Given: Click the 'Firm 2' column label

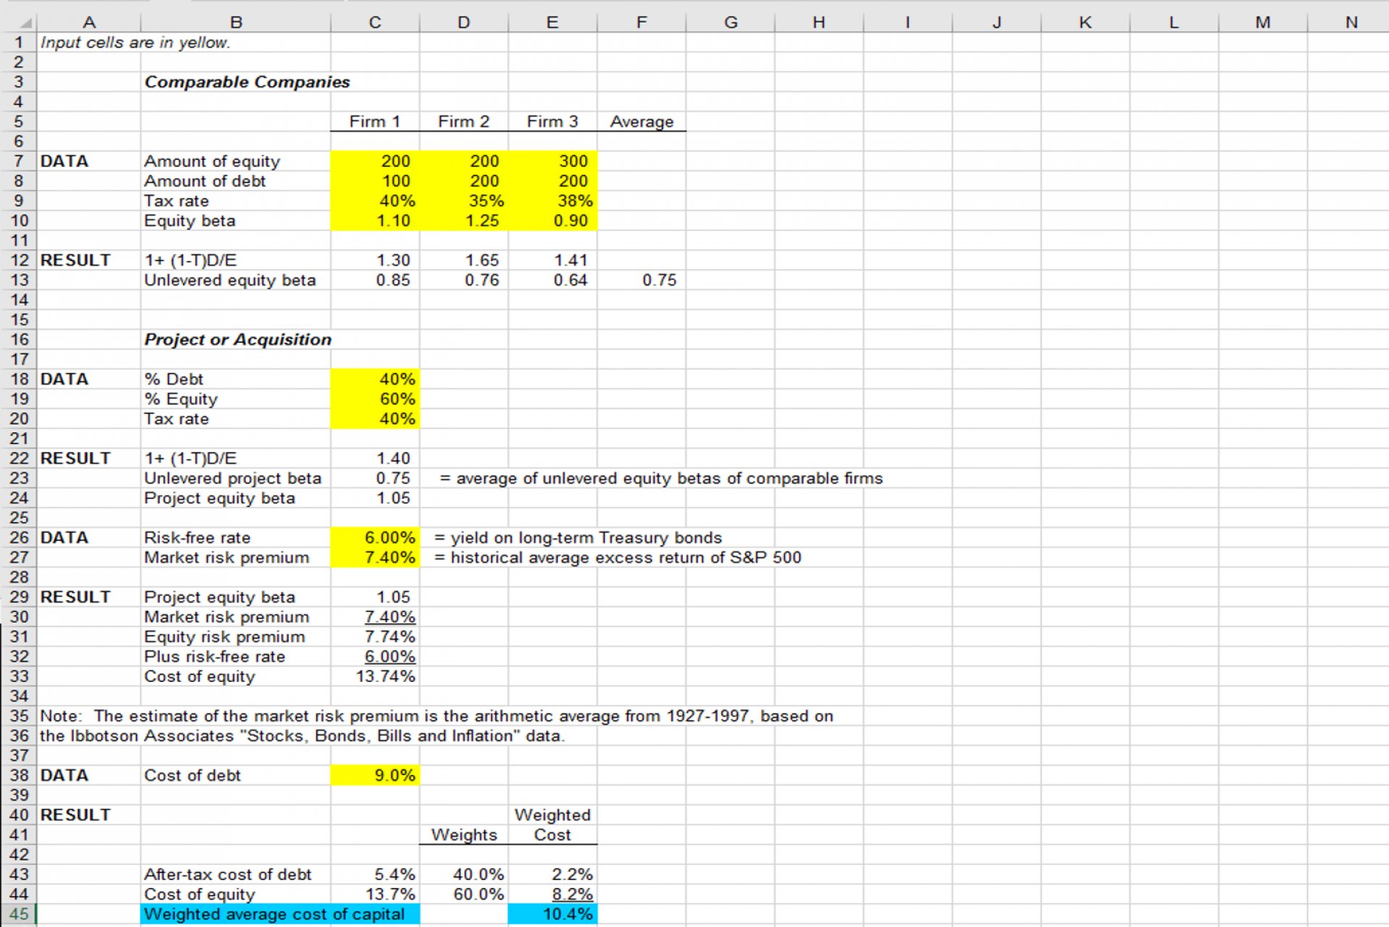Looking at the screenshot, I should click(464, 121).
